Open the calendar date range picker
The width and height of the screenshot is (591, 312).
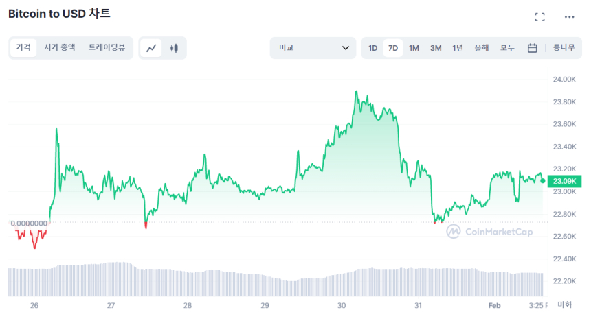[532, 48]
